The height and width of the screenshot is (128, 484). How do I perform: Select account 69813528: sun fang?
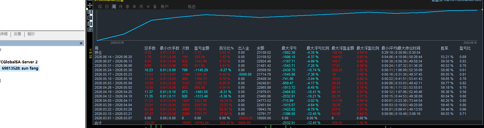pos(20,68)
